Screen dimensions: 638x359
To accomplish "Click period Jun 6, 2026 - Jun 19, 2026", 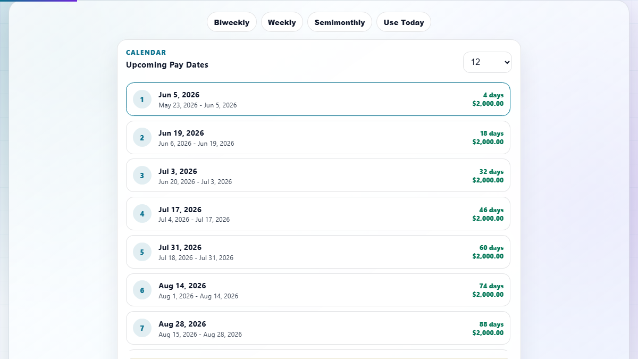I will (196, 144).
